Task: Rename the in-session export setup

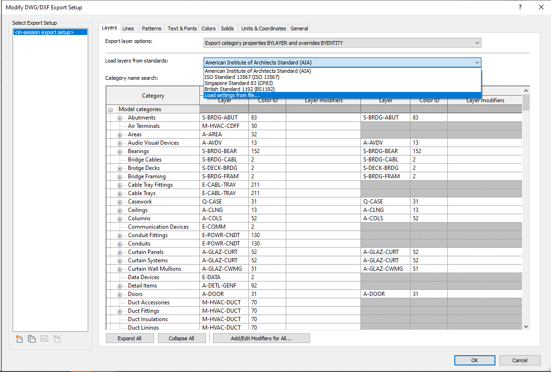Action: 44,339
